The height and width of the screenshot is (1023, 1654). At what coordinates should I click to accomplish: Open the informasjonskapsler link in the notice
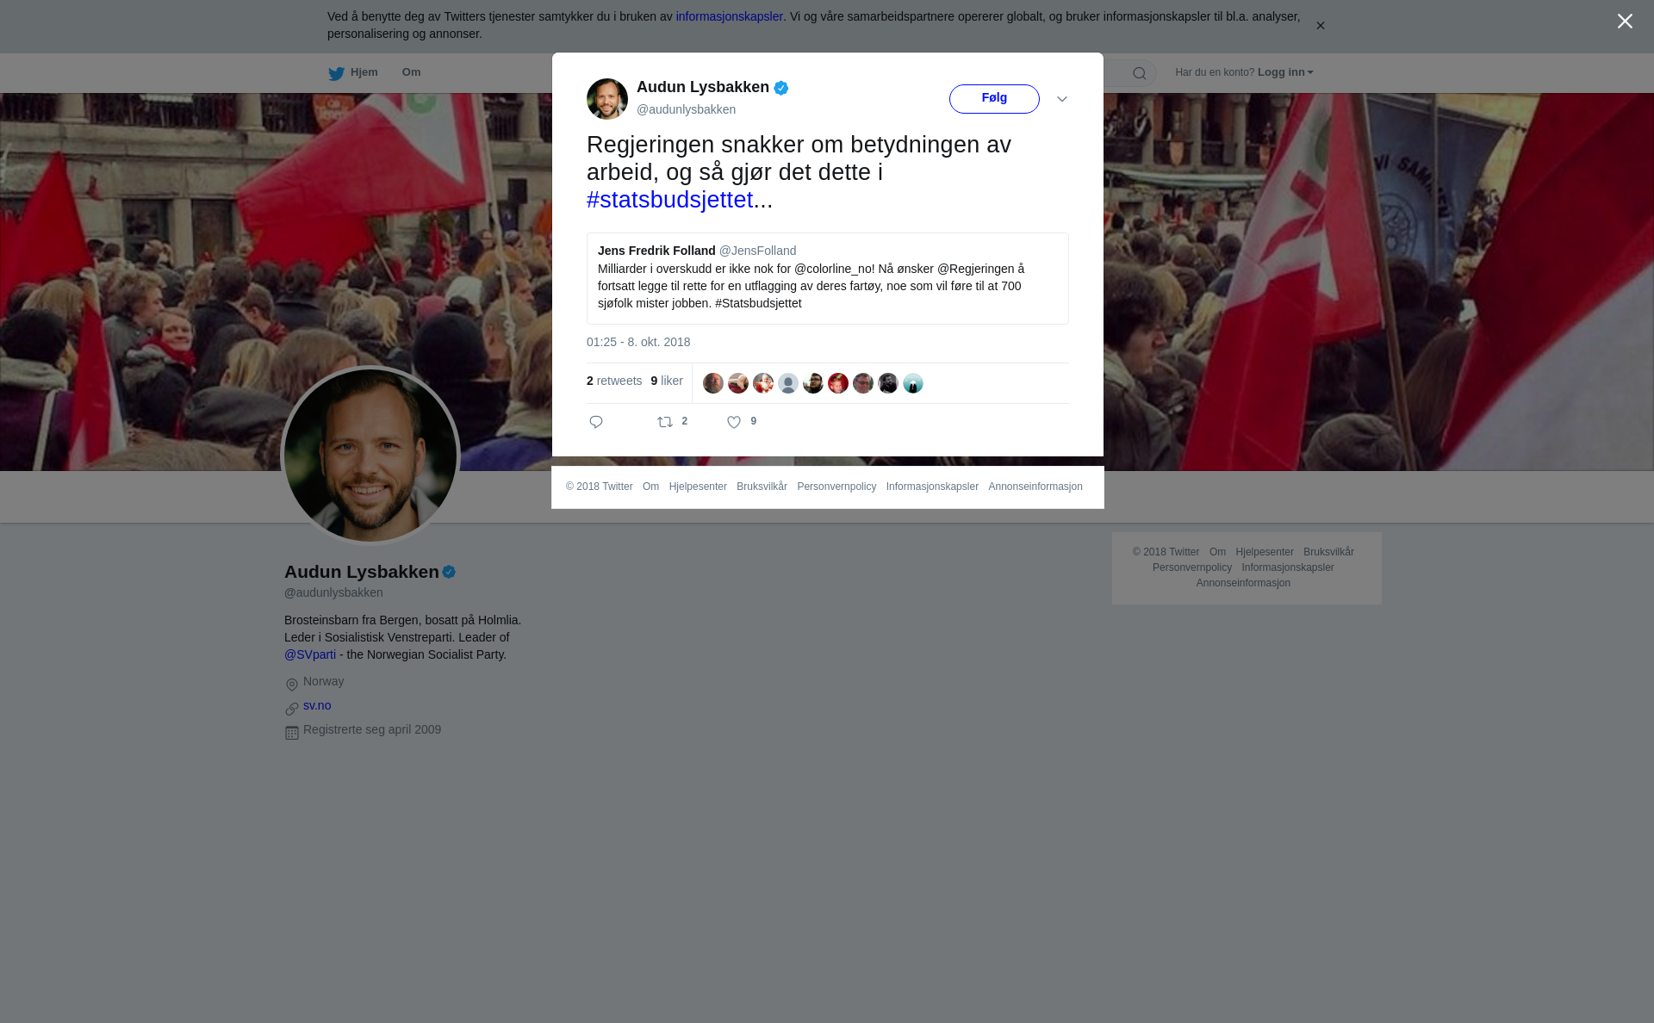pyautogui.click(x=729, y=16)
